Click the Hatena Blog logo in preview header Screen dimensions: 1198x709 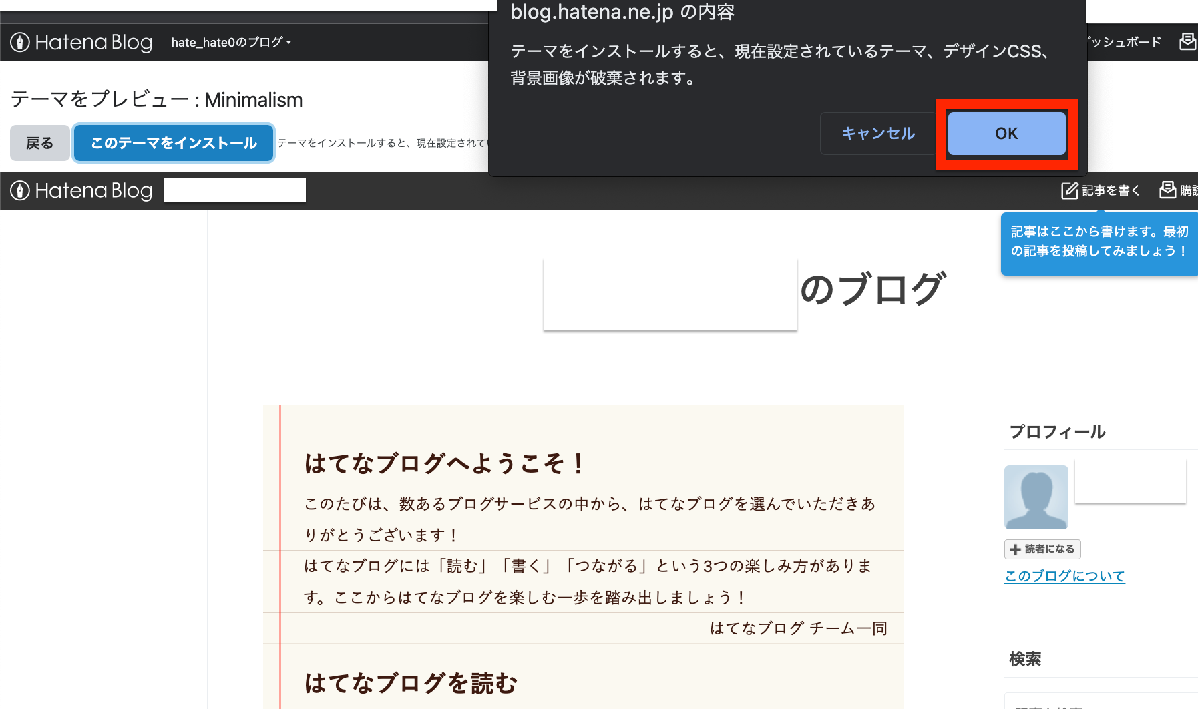click(x=81, y=190)
